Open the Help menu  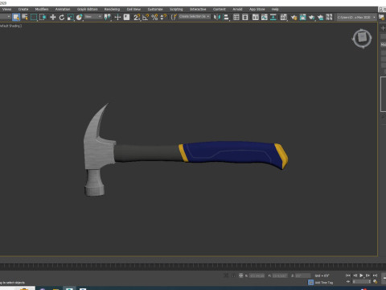coord(275,9)
